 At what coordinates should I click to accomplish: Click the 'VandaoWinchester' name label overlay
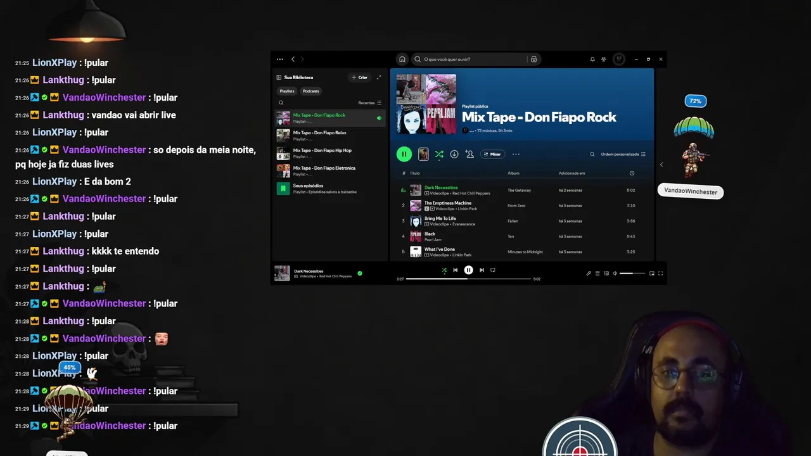point(691,192)
